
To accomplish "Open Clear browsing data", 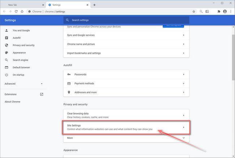I will [x=126, y=115].
